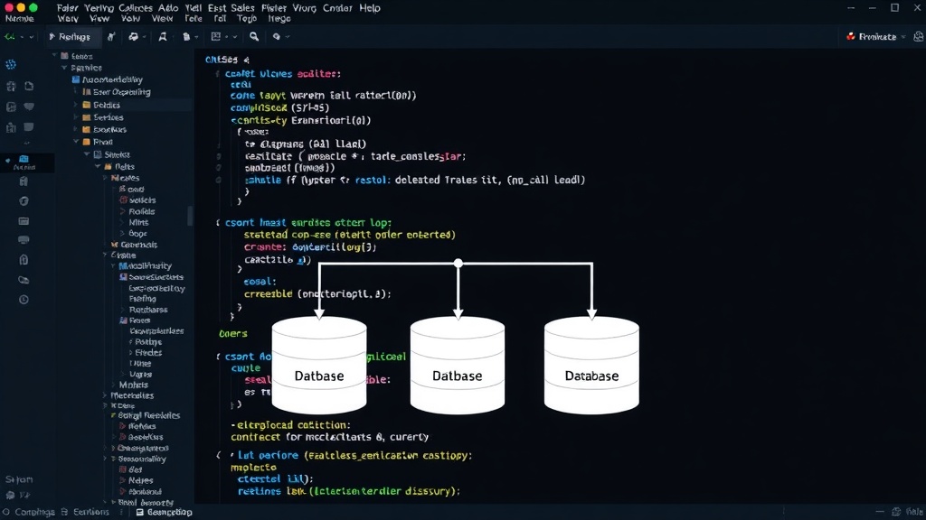Click the round sidebar icon above the card icon
The width and height of the screenshot is (926, 520).
pyautogui.click(x=24, y=201)
